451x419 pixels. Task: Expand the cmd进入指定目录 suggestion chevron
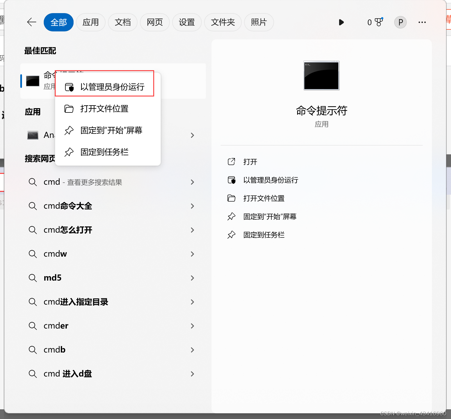tap(192, 302)
